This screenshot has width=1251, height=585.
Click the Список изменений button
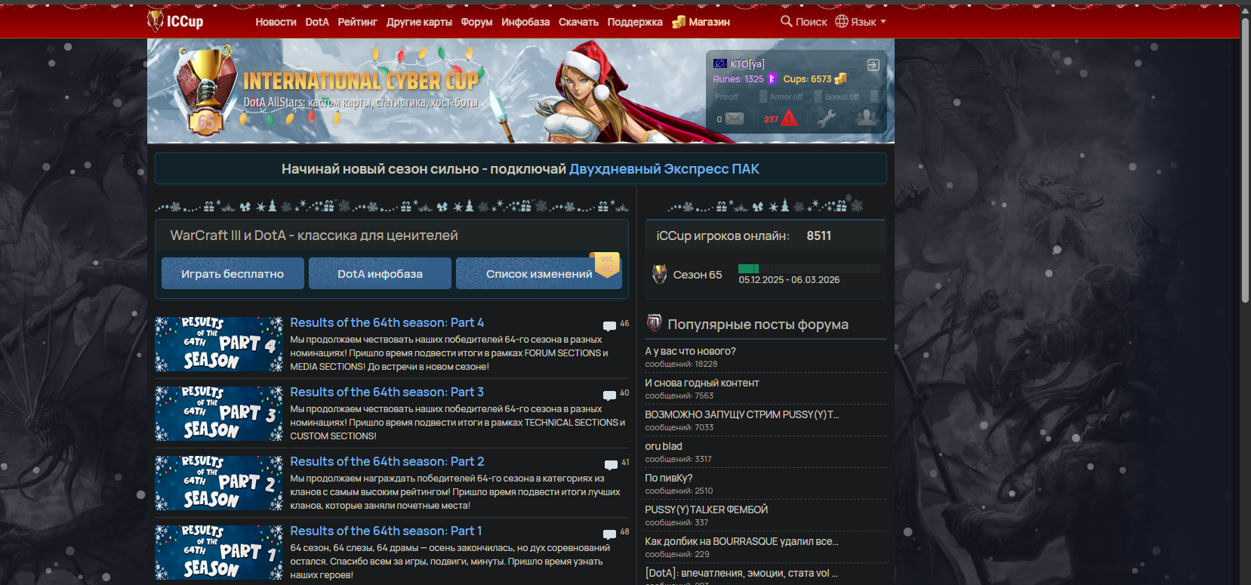(x=539, y=273)
